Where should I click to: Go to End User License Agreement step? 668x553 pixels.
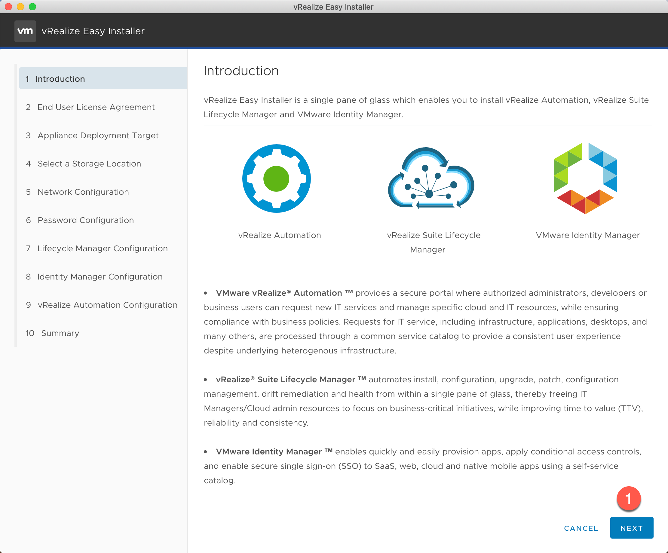point(96,107)
